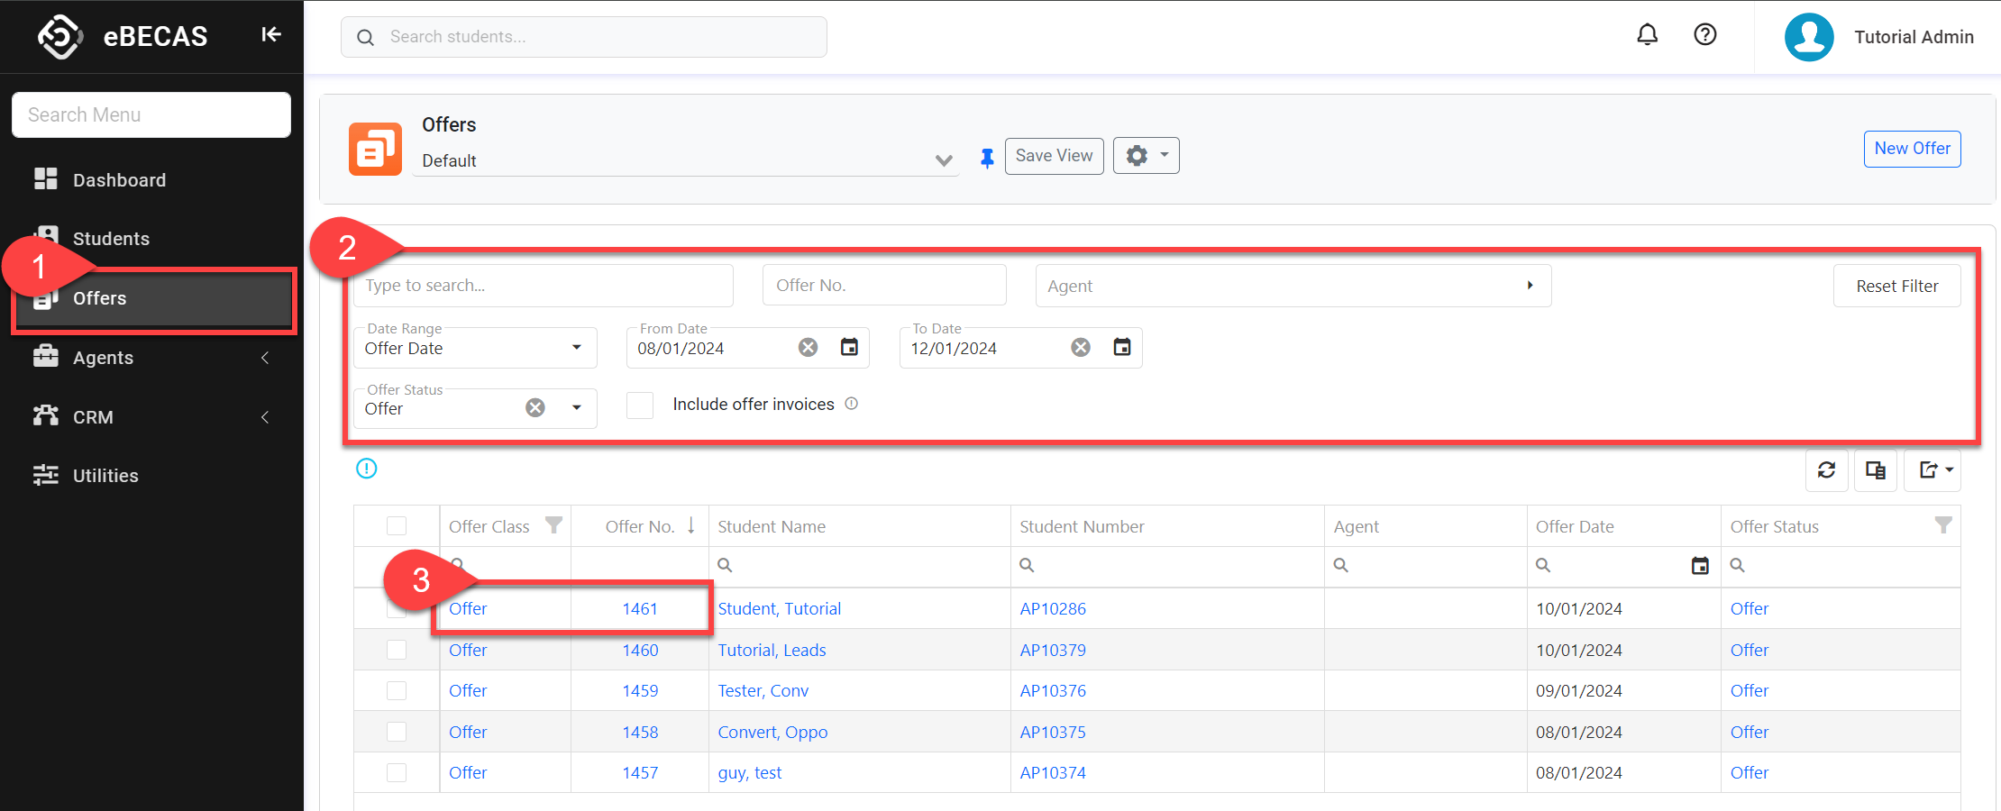This screenshot has height=811, width=2001.
Task: Open Dashboard from sidebar
Action: click(x=119, y=180)
